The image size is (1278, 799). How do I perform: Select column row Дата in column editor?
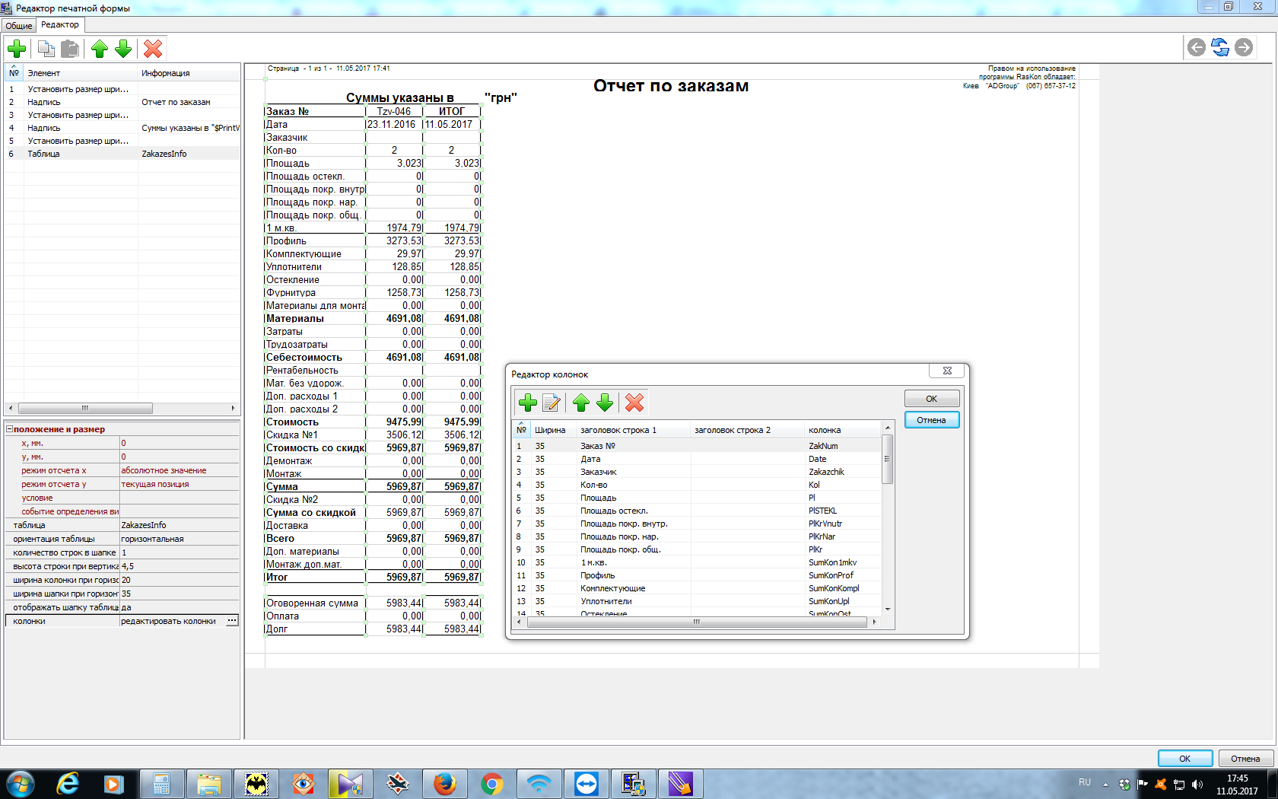pos(698,459)
